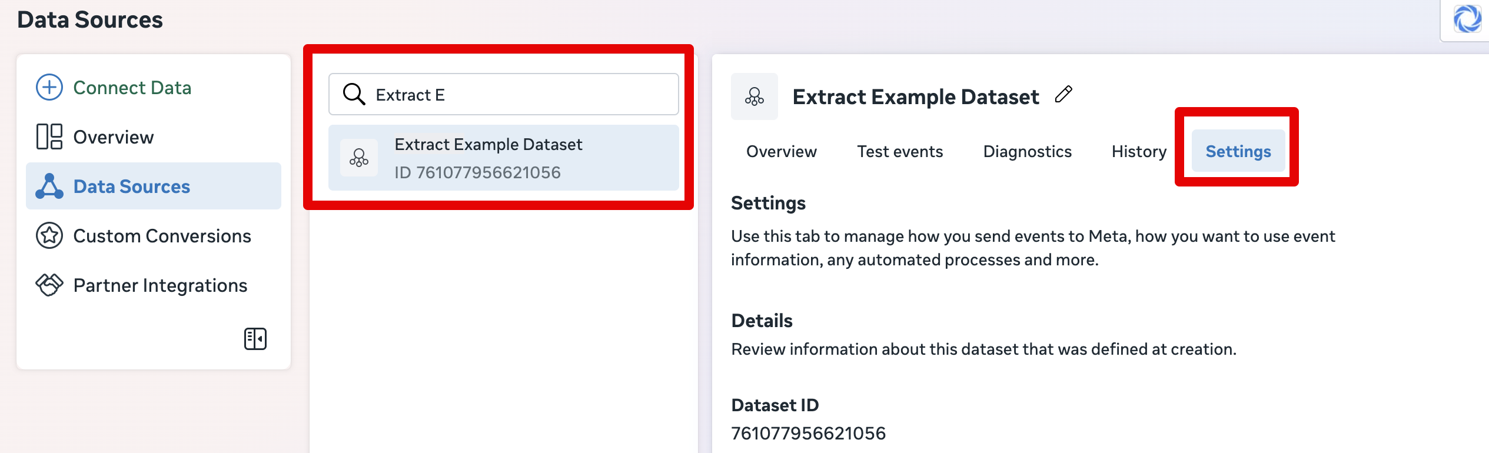Select the Settings tab
Screen dimensions: 1489x453
(1238, 151)
